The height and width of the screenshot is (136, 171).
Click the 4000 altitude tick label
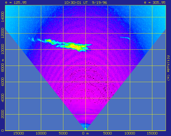point(2,98)
